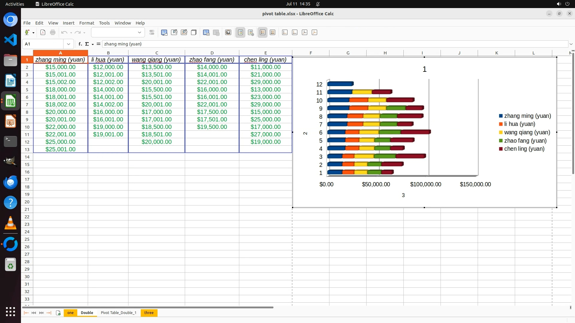The image size is (575, 323).
Task: Open the Format menu
Action: coord(87,23)
